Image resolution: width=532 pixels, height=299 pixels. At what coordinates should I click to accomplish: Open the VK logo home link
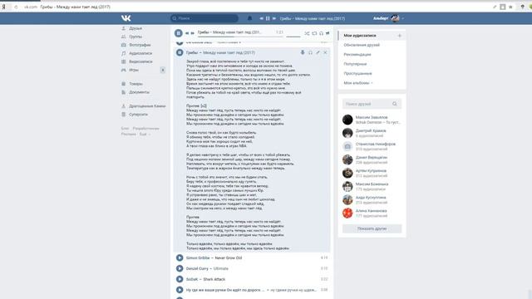[x=126, y=18]
